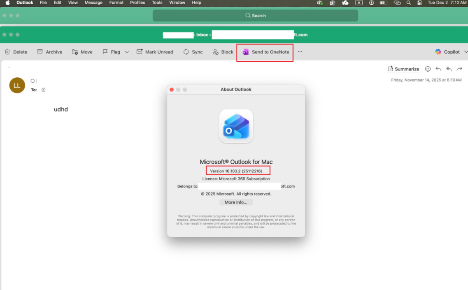Open the View menu
This screenshot has width=468, height=290.
(x=73, y=3)
